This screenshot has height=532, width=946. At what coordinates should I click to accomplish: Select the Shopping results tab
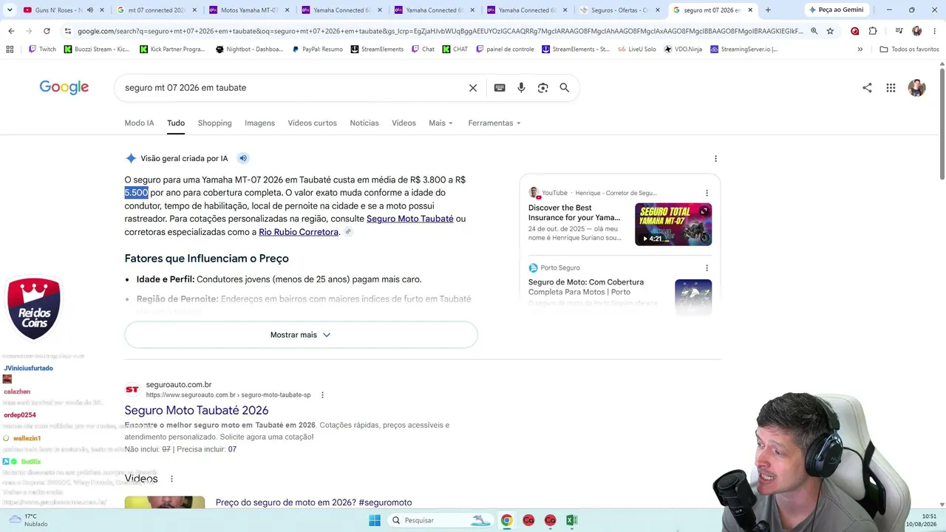214,123
